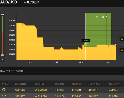Click the AUD/USD chart title
124x98 pixels.
coord(9,2)
